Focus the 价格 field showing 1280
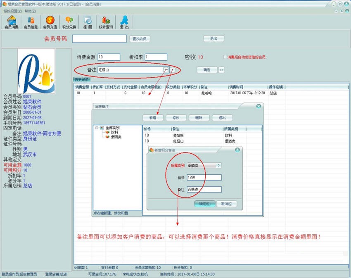351x278 pixels. pyautogui.click(x=204, y=178)
